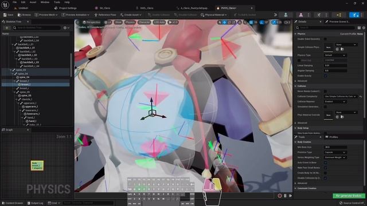
Task: Switch to the Project Settings tab
Action: pos(65,8)
